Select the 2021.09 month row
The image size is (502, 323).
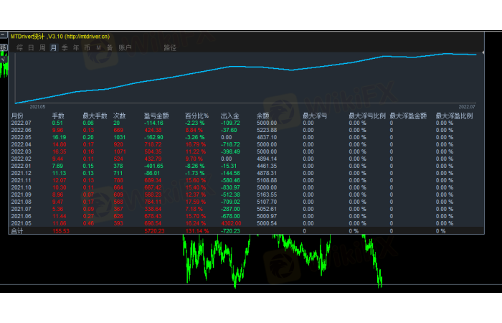tap(246, 195)
